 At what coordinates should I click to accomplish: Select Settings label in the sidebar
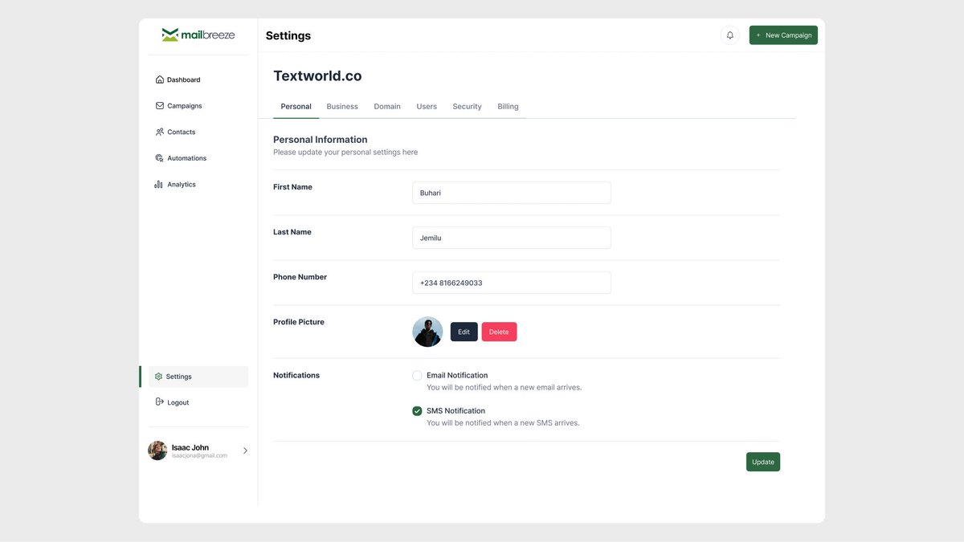(x=179, y=377)
